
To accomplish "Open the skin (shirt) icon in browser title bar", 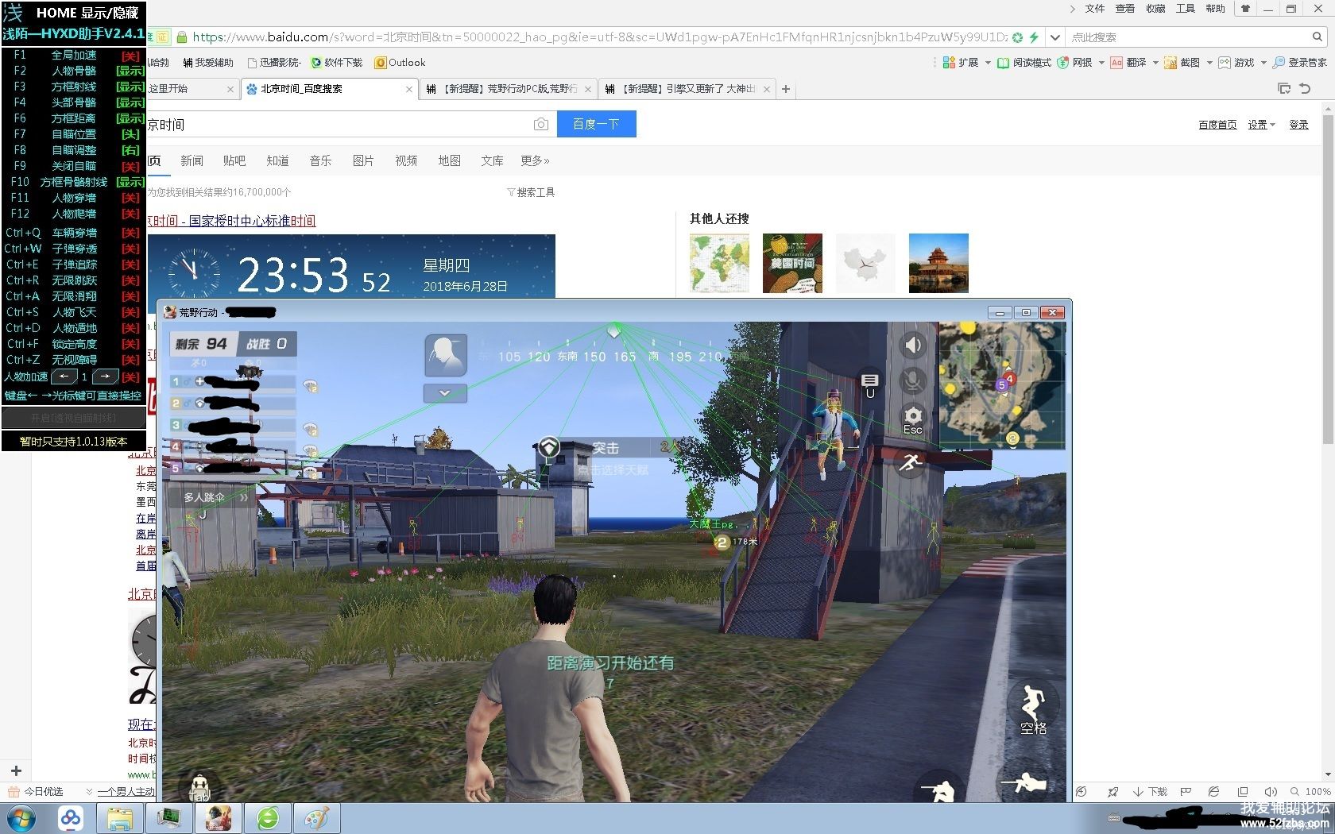I will 1245,9.
